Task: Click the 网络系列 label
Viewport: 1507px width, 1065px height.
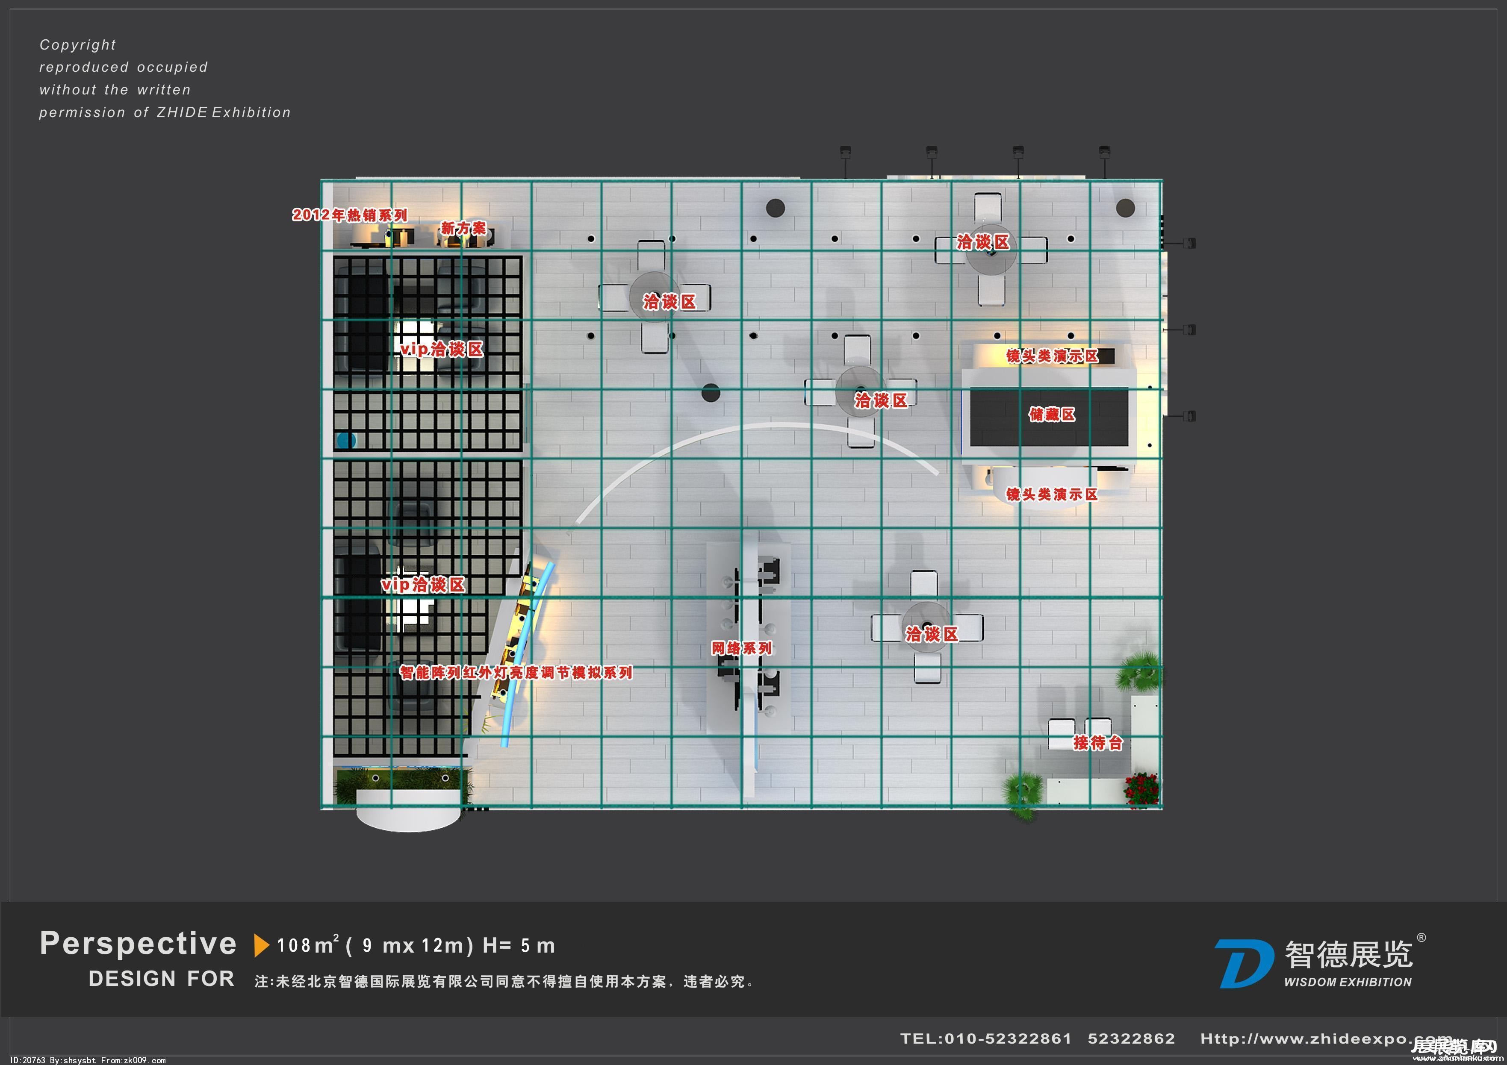Action: (x=742, y=648)
